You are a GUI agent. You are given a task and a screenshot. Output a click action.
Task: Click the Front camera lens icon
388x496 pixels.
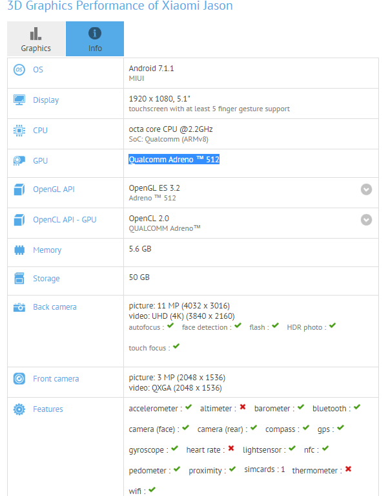pos(19,379)
